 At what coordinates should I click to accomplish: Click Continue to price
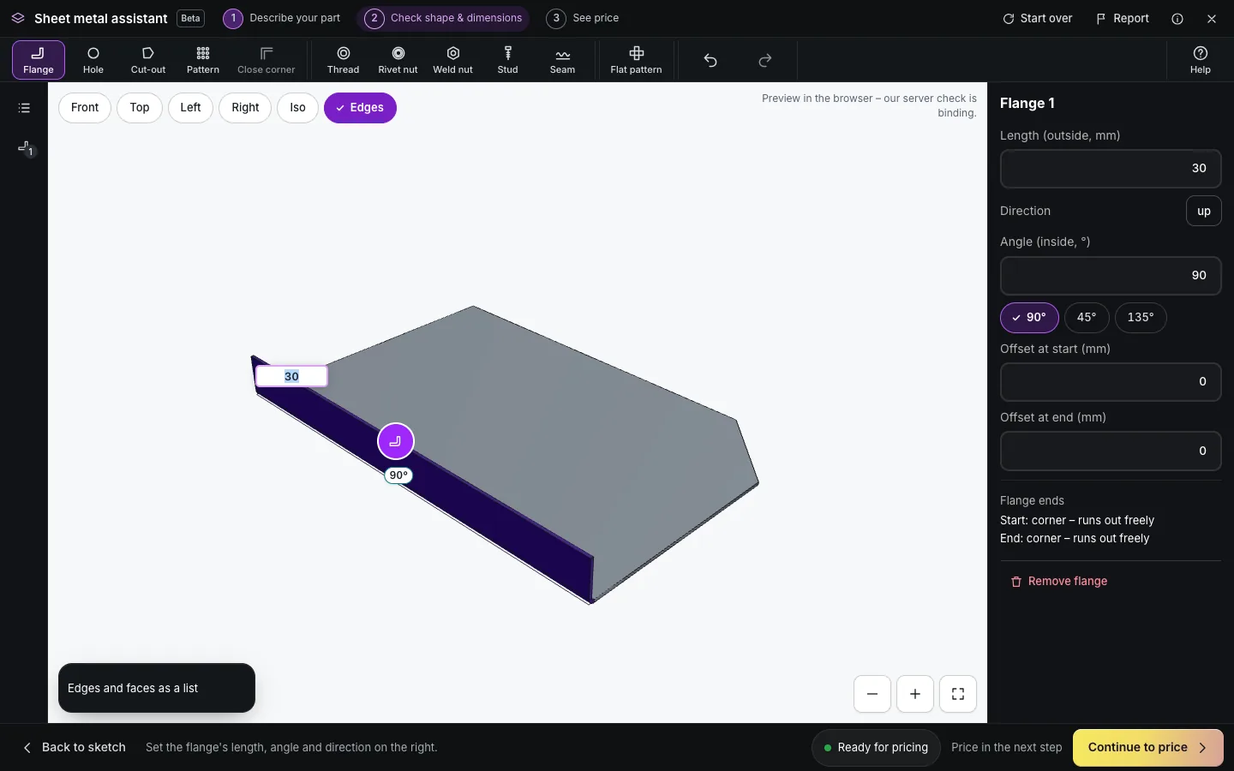1147,747
